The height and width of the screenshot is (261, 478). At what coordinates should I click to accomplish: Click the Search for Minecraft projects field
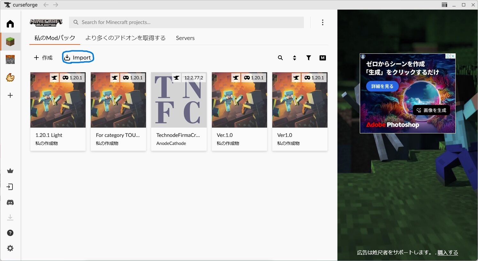(x=186, y=22)
